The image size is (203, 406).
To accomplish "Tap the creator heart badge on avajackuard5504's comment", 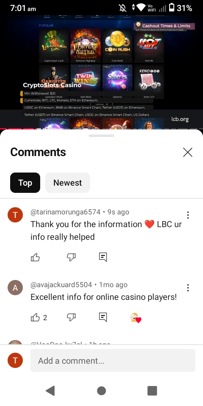I will (136, 318).
